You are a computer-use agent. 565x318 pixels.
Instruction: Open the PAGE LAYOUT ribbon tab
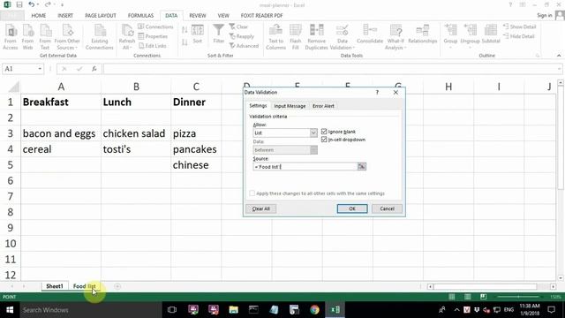click(101, 16)
